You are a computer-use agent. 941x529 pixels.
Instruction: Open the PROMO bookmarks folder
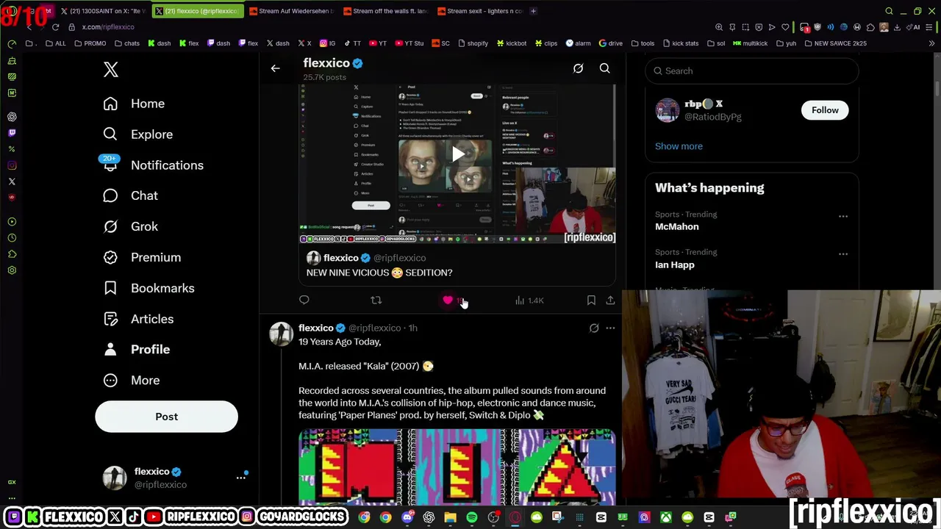pyautogui.click(x=89, y=43)
